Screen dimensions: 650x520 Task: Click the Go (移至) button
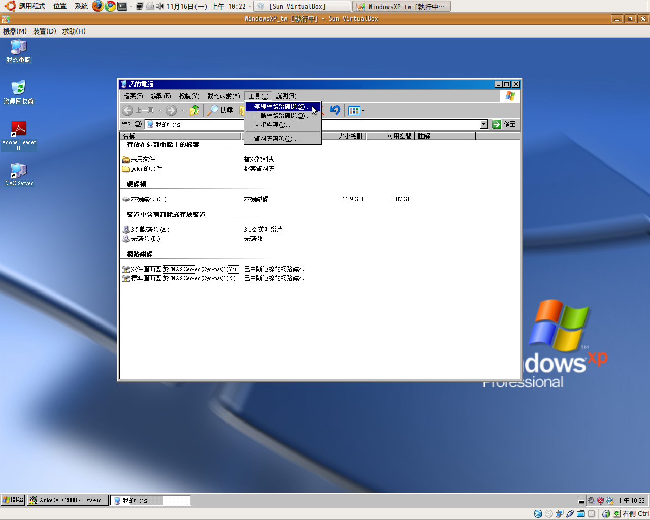coord(504,124)
